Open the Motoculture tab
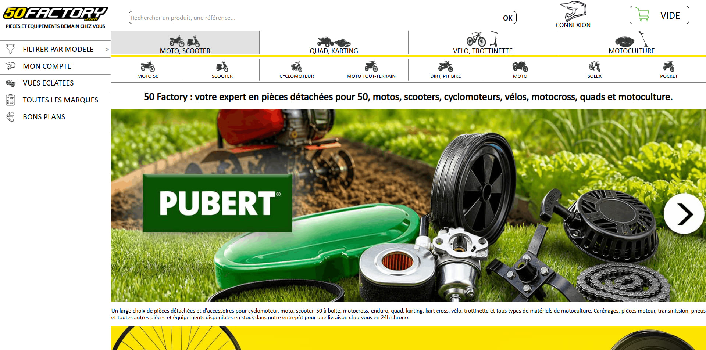Image resolution: width=706 pixels, height=350 pixels. point(632,43)
